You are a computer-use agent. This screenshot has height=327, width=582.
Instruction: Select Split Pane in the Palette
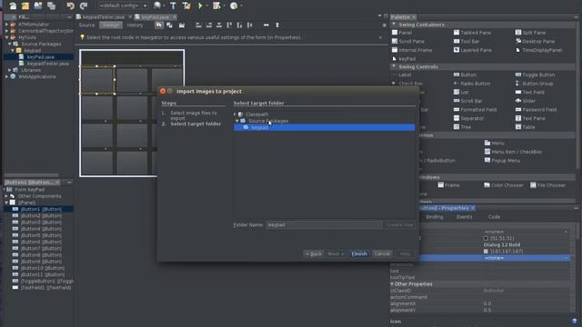(x=531, y=33)
